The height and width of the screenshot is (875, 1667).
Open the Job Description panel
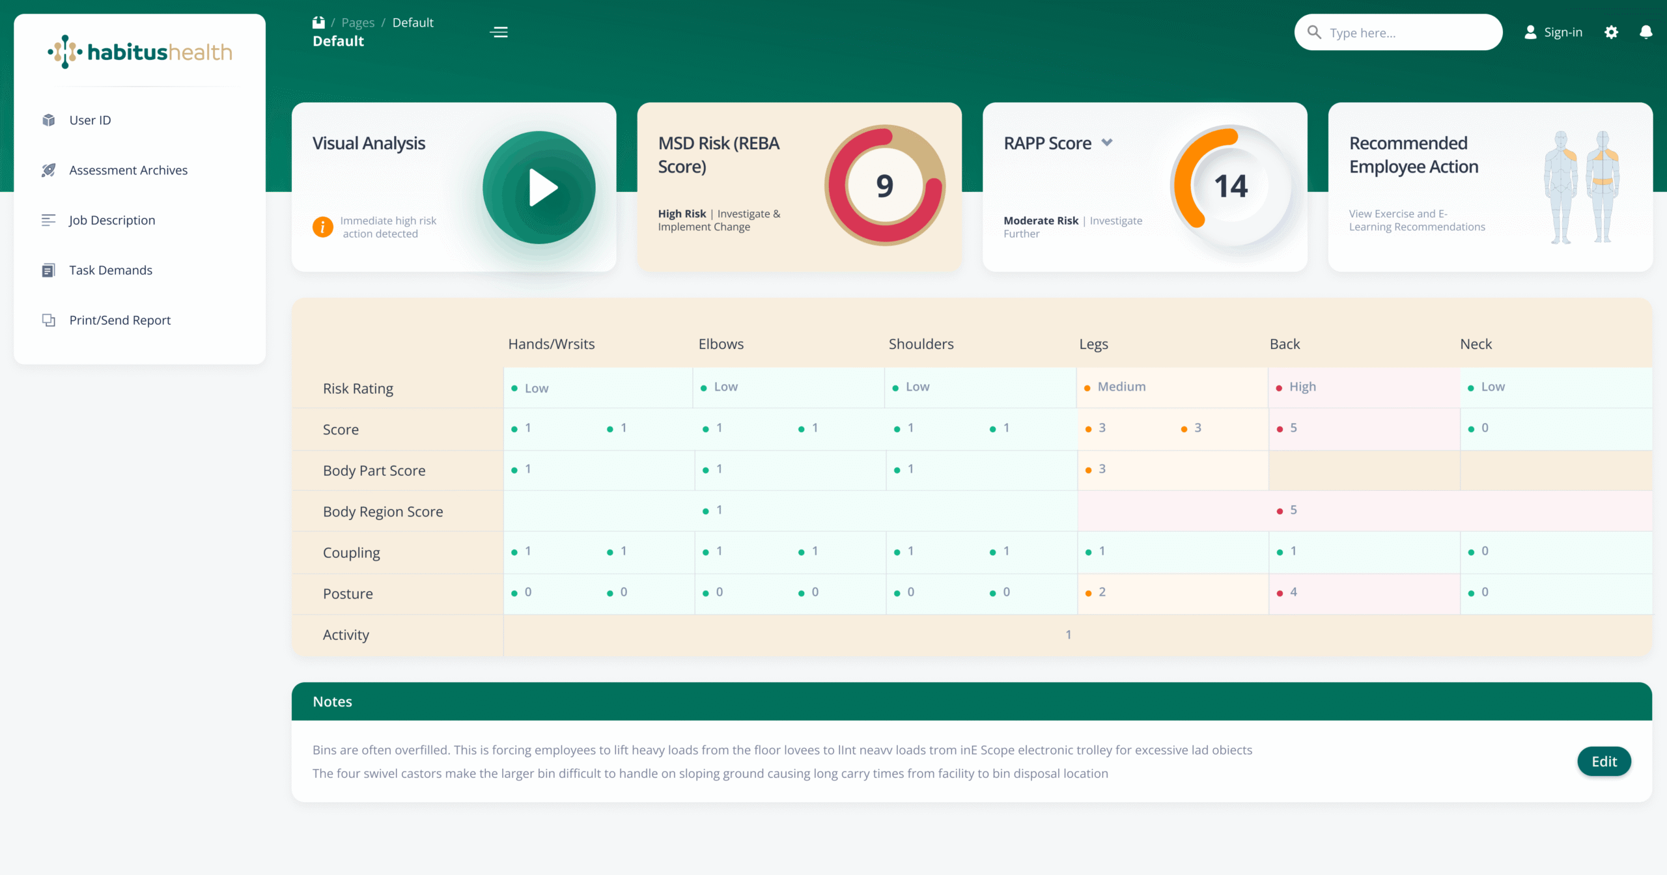click(x=111, y=220)
